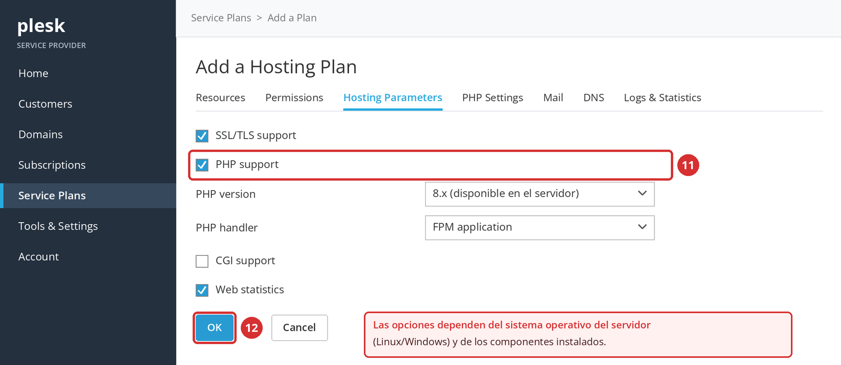The height and width of the screenshot is (365, 841).
Task: Open the PHP handler dropdown
Action: coord(540,227)
